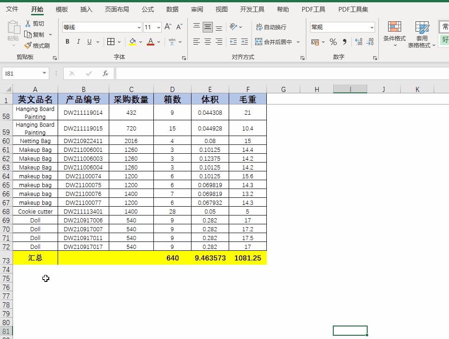Activate the 格式刷 format painter
This screenshot has width=449, height=339.
(x=37, y=46)
